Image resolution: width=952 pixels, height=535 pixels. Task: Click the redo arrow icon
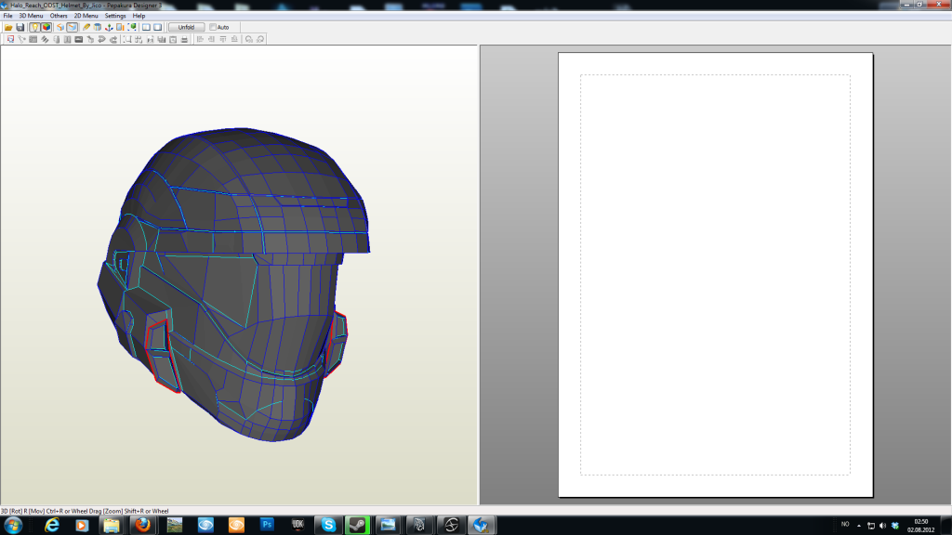[x=112, y=39]
